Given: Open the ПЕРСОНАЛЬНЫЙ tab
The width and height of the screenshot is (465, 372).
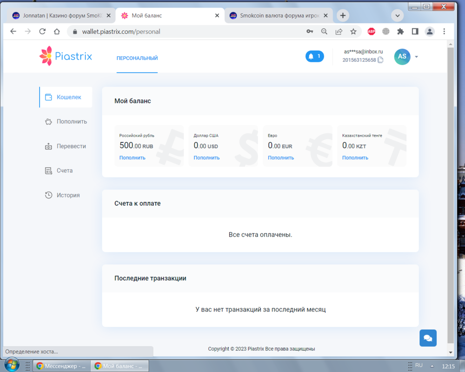Looking at the screenshot, I should pos(137,58).
